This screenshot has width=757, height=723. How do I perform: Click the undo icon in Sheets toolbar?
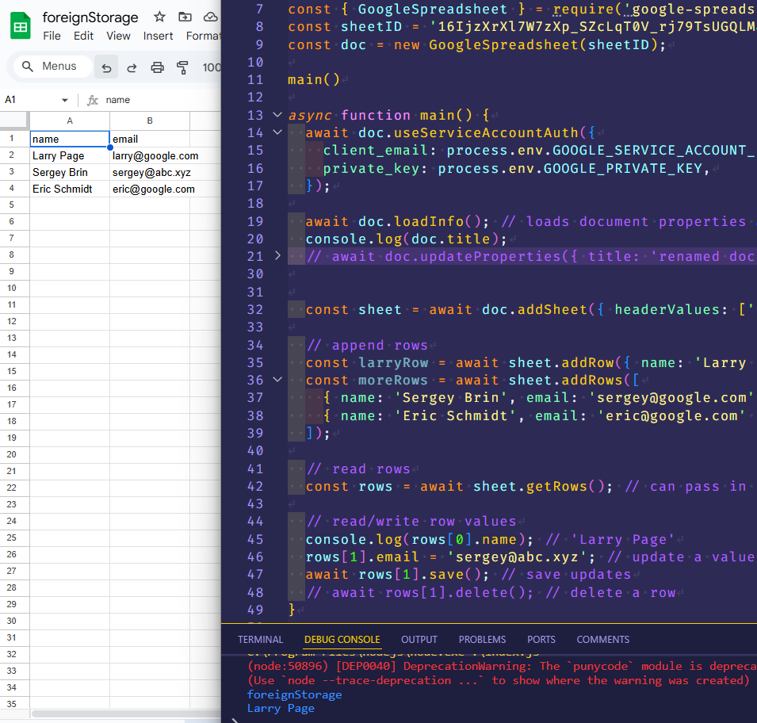pyautogui.click(x=107, y=67)
